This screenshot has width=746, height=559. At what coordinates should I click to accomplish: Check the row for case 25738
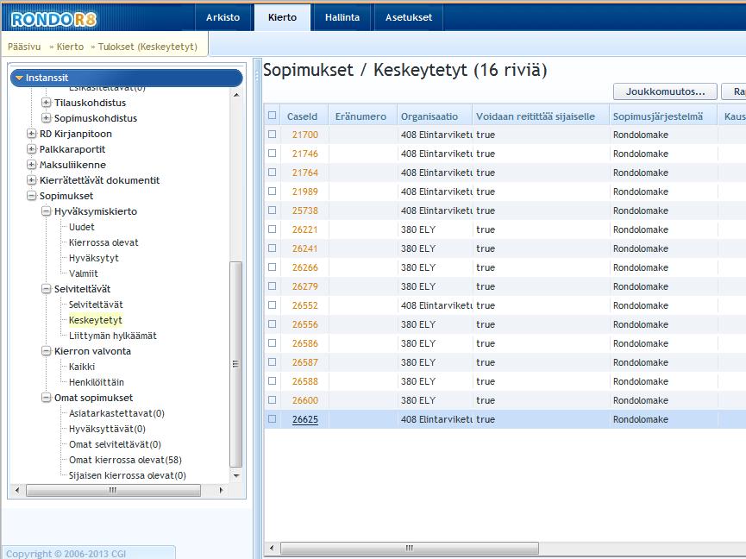(x=273, y=210)
